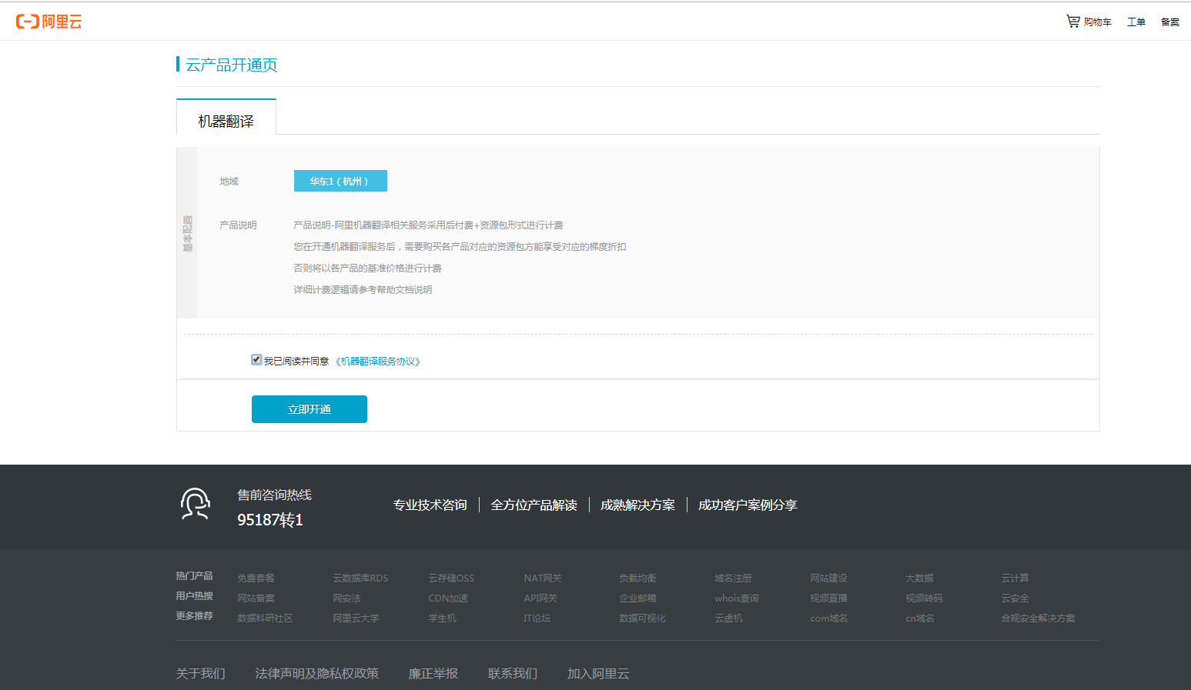
Task: Click the hotline number 95187转1
Action: point(270,520)
